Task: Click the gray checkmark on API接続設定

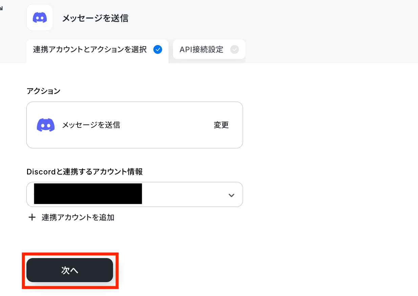Action: (235, 49)
